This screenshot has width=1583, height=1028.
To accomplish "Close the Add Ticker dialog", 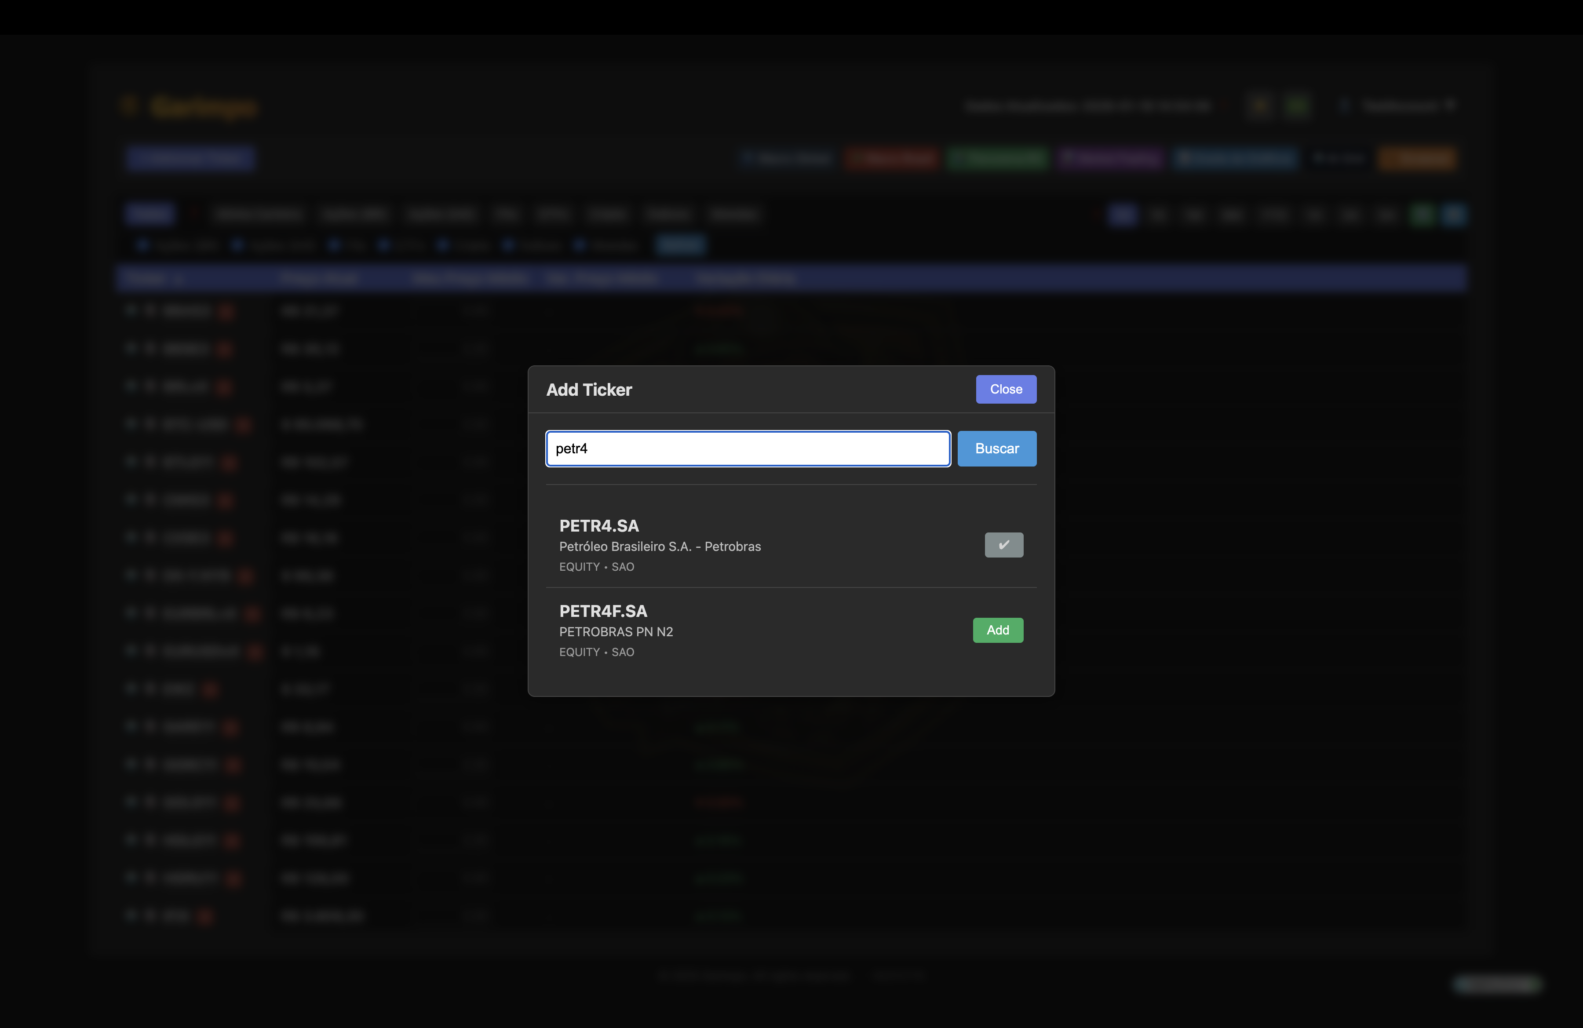I will [1006, 389].
